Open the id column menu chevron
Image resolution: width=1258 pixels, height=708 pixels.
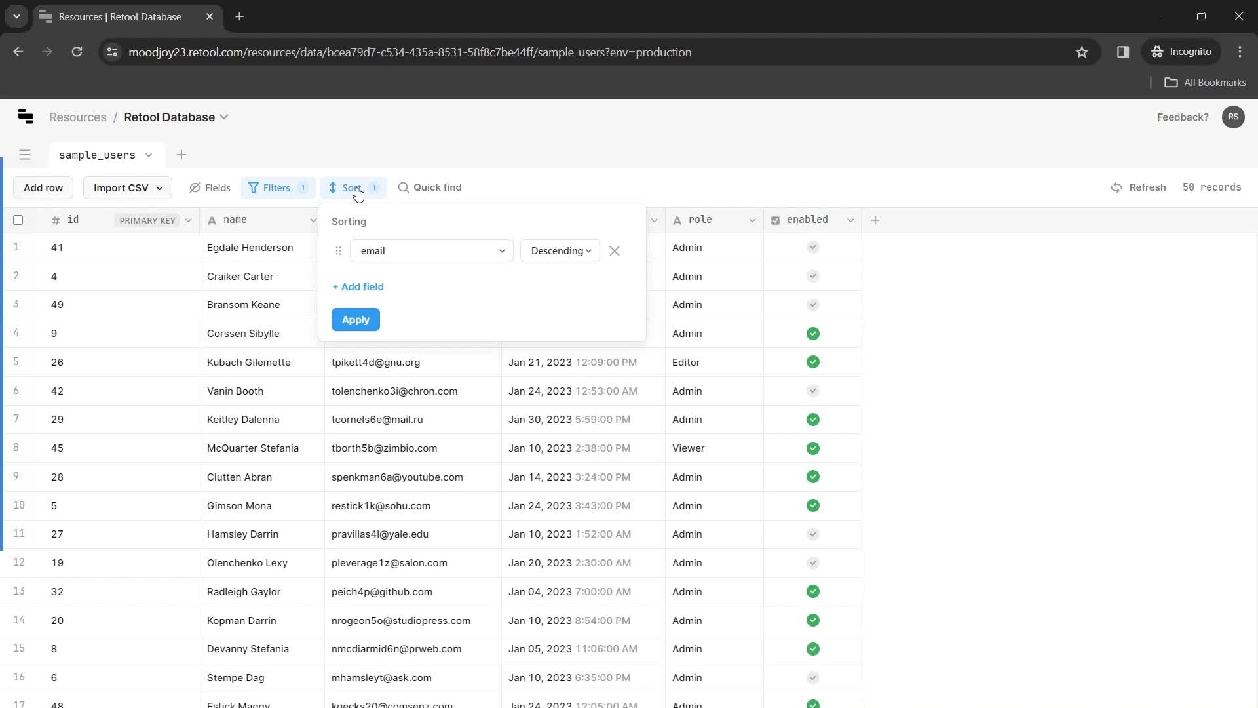coord(189,220)
